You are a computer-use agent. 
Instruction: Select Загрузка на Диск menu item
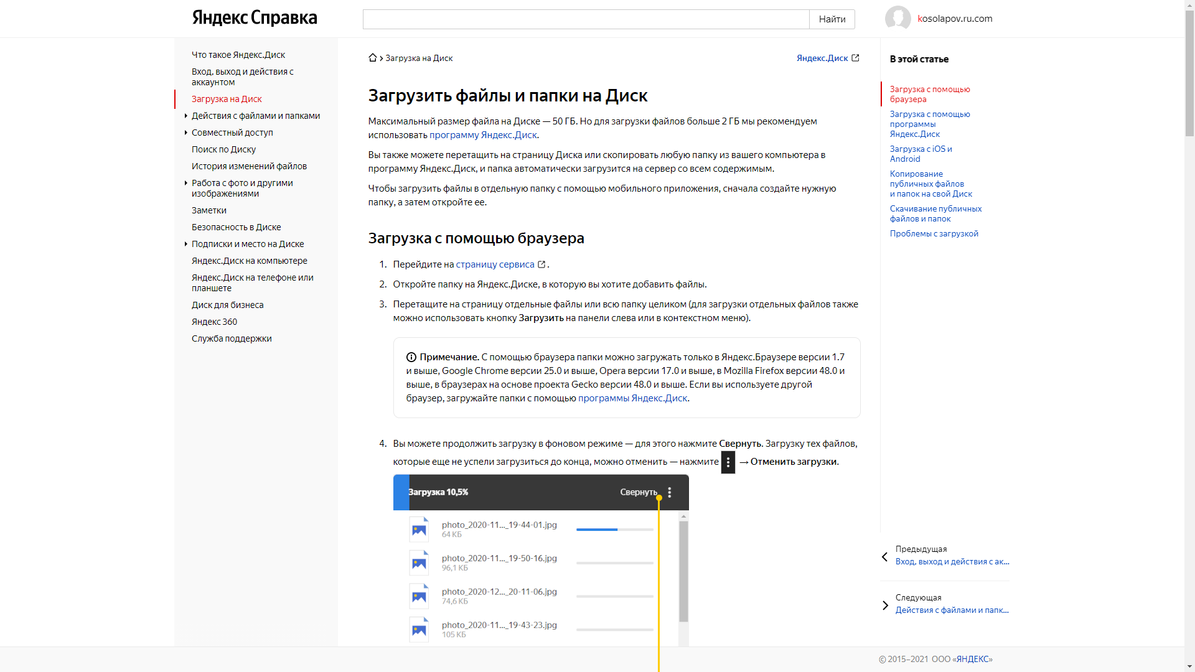pos(227,99)
